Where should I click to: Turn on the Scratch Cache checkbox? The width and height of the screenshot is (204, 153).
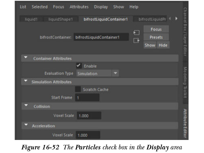coord(78,89)
